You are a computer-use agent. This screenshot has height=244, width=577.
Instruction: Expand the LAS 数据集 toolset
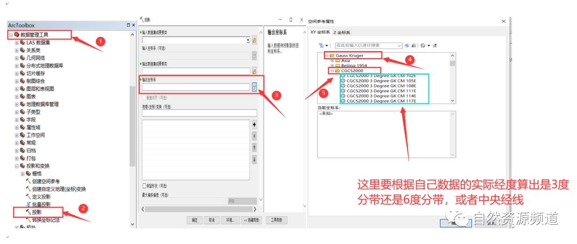(17, 43)
